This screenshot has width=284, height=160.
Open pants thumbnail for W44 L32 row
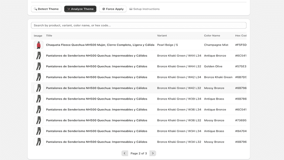[x=38, y=66]
